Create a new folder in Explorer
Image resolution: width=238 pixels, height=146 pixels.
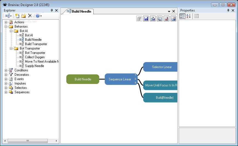coord(24,16)
